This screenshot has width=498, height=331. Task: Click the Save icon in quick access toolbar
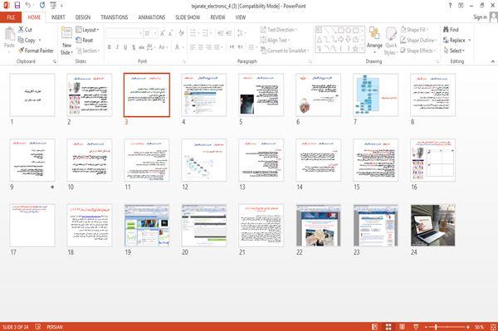[x=17, y=6]
